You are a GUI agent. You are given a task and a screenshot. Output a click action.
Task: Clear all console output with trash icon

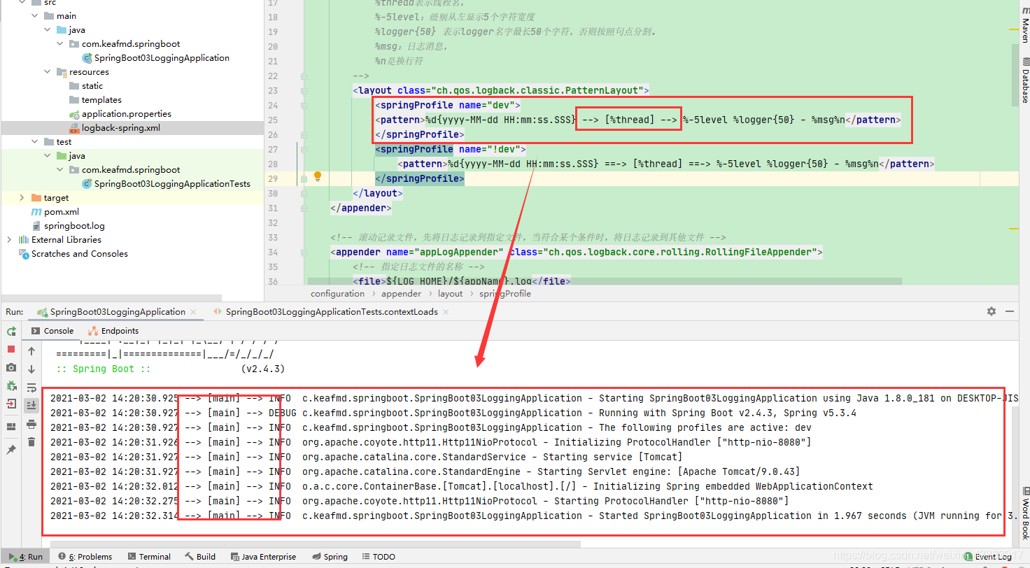(x=31, y=441)
